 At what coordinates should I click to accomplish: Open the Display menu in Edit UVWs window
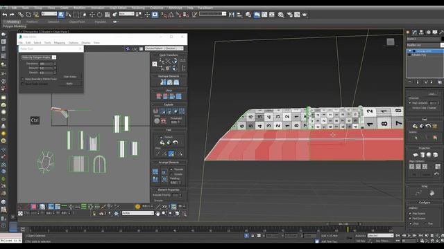click(x=86, y=43)
